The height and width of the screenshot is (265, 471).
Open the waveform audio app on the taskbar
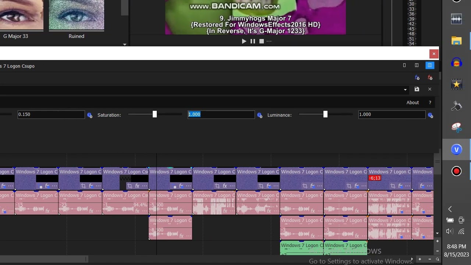point(457,19)
